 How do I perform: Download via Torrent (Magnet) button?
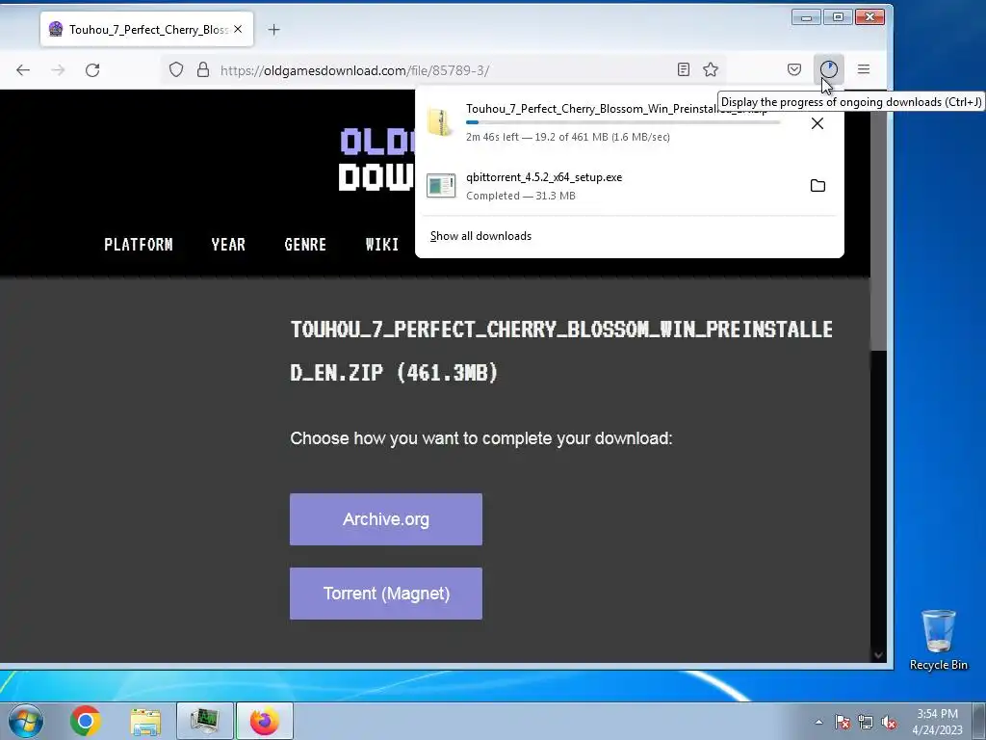(x=386, y=594)
